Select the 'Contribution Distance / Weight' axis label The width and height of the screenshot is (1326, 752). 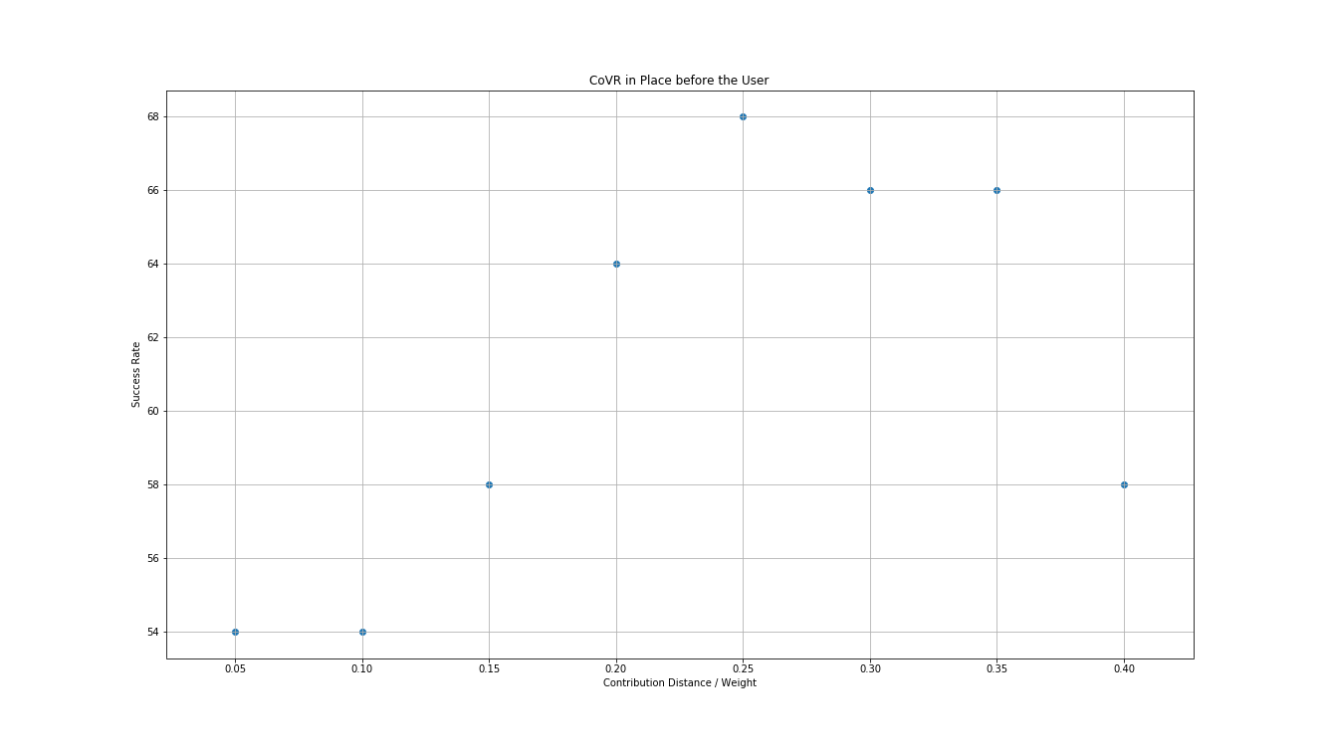tap(679, 683)
